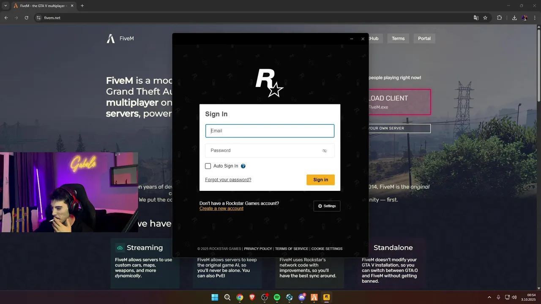
Task: Click the FiveM download client button
Action: pos(400,102)
